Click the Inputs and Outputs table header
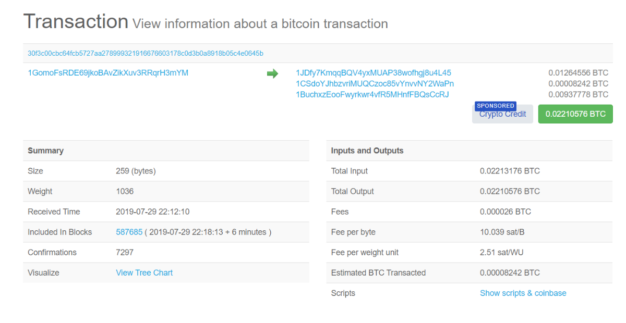The image size is (626, 323). [367, 151]
